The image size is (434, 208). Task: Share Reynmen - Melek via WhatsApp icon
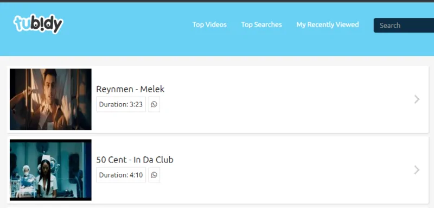click(x=154, y=104)
